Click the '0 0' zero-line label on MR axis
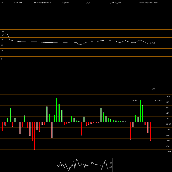The height and width of the screenshot is (172, 172). (169, 124)
